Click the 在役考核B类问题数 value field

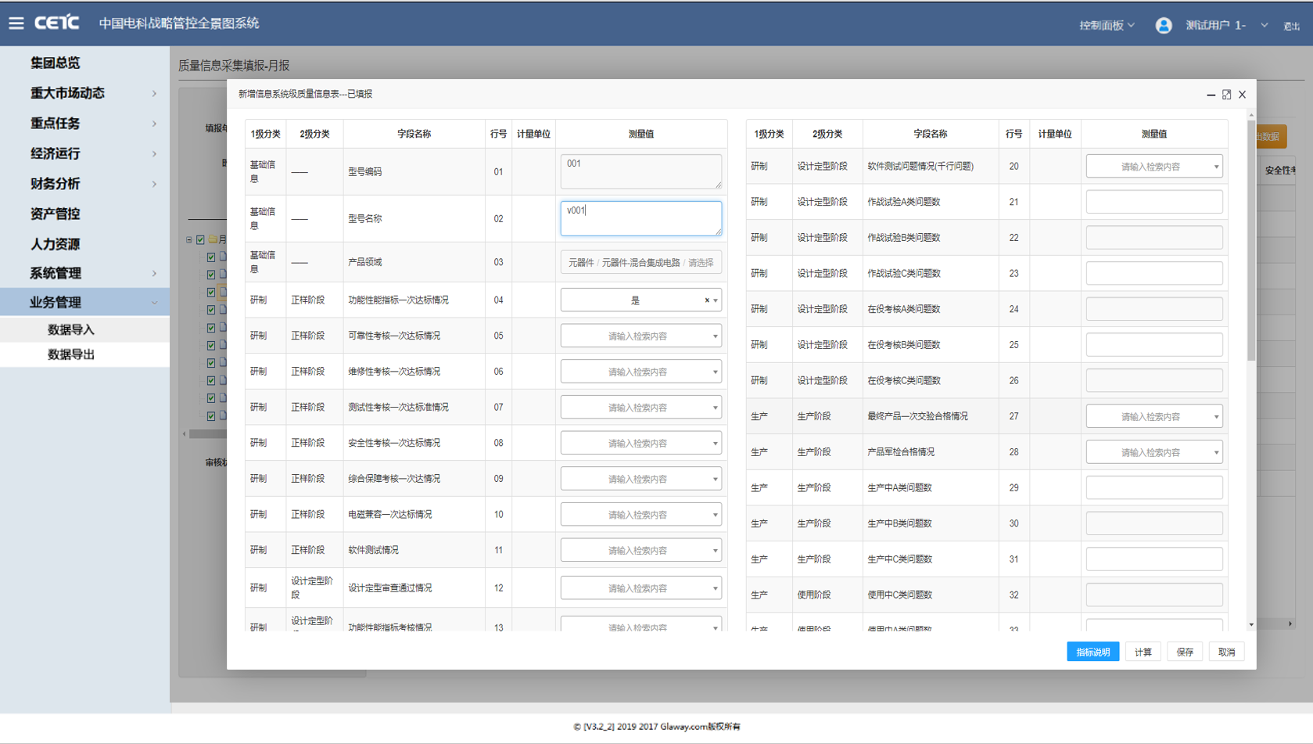(1153, 345)
